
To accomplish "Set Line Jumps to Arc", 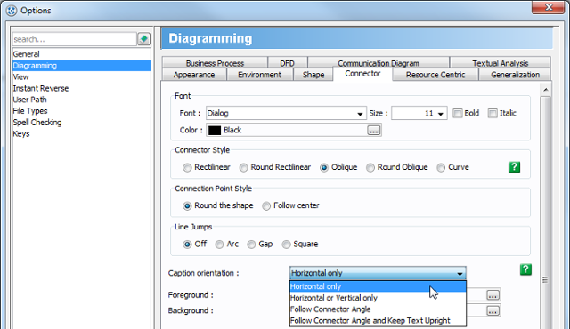I will pyautogui.click(x=219, y=245).
